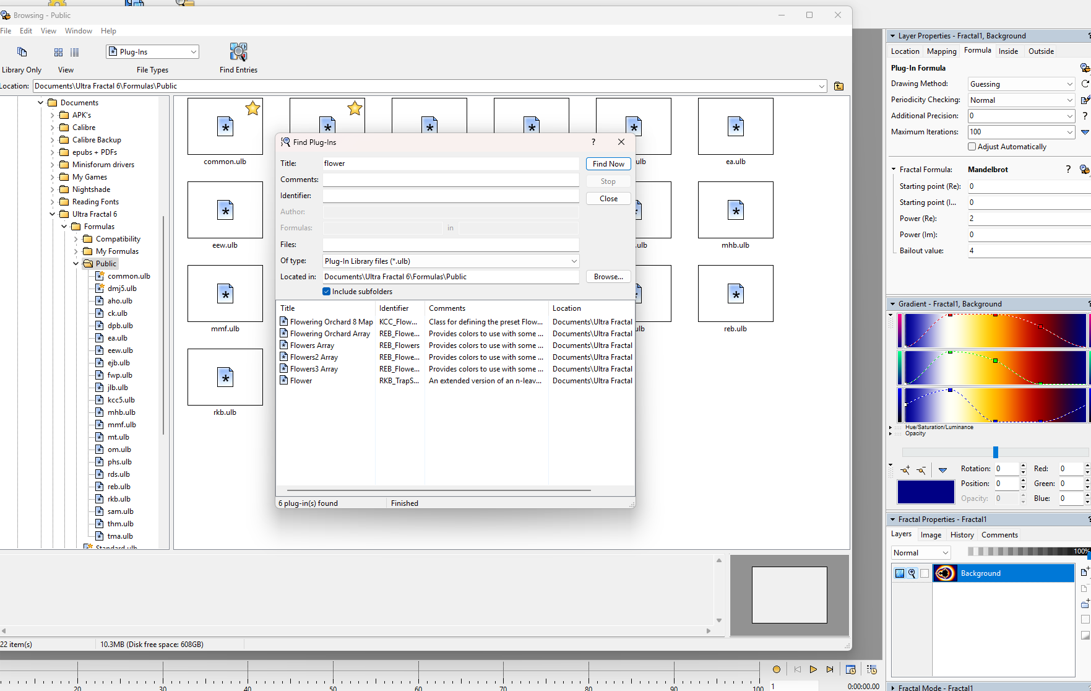1091x691 pixels.
Task: Click the Find Entries toolbar icon
Action: pos(238,52)
